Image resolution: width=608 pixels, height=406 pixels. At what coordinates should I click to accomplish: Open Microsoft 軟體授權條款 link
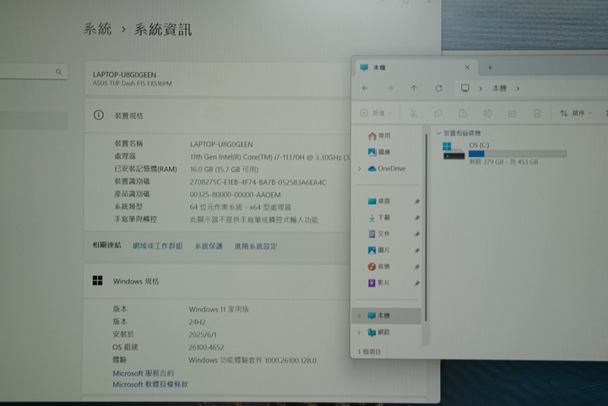point(150,384)
